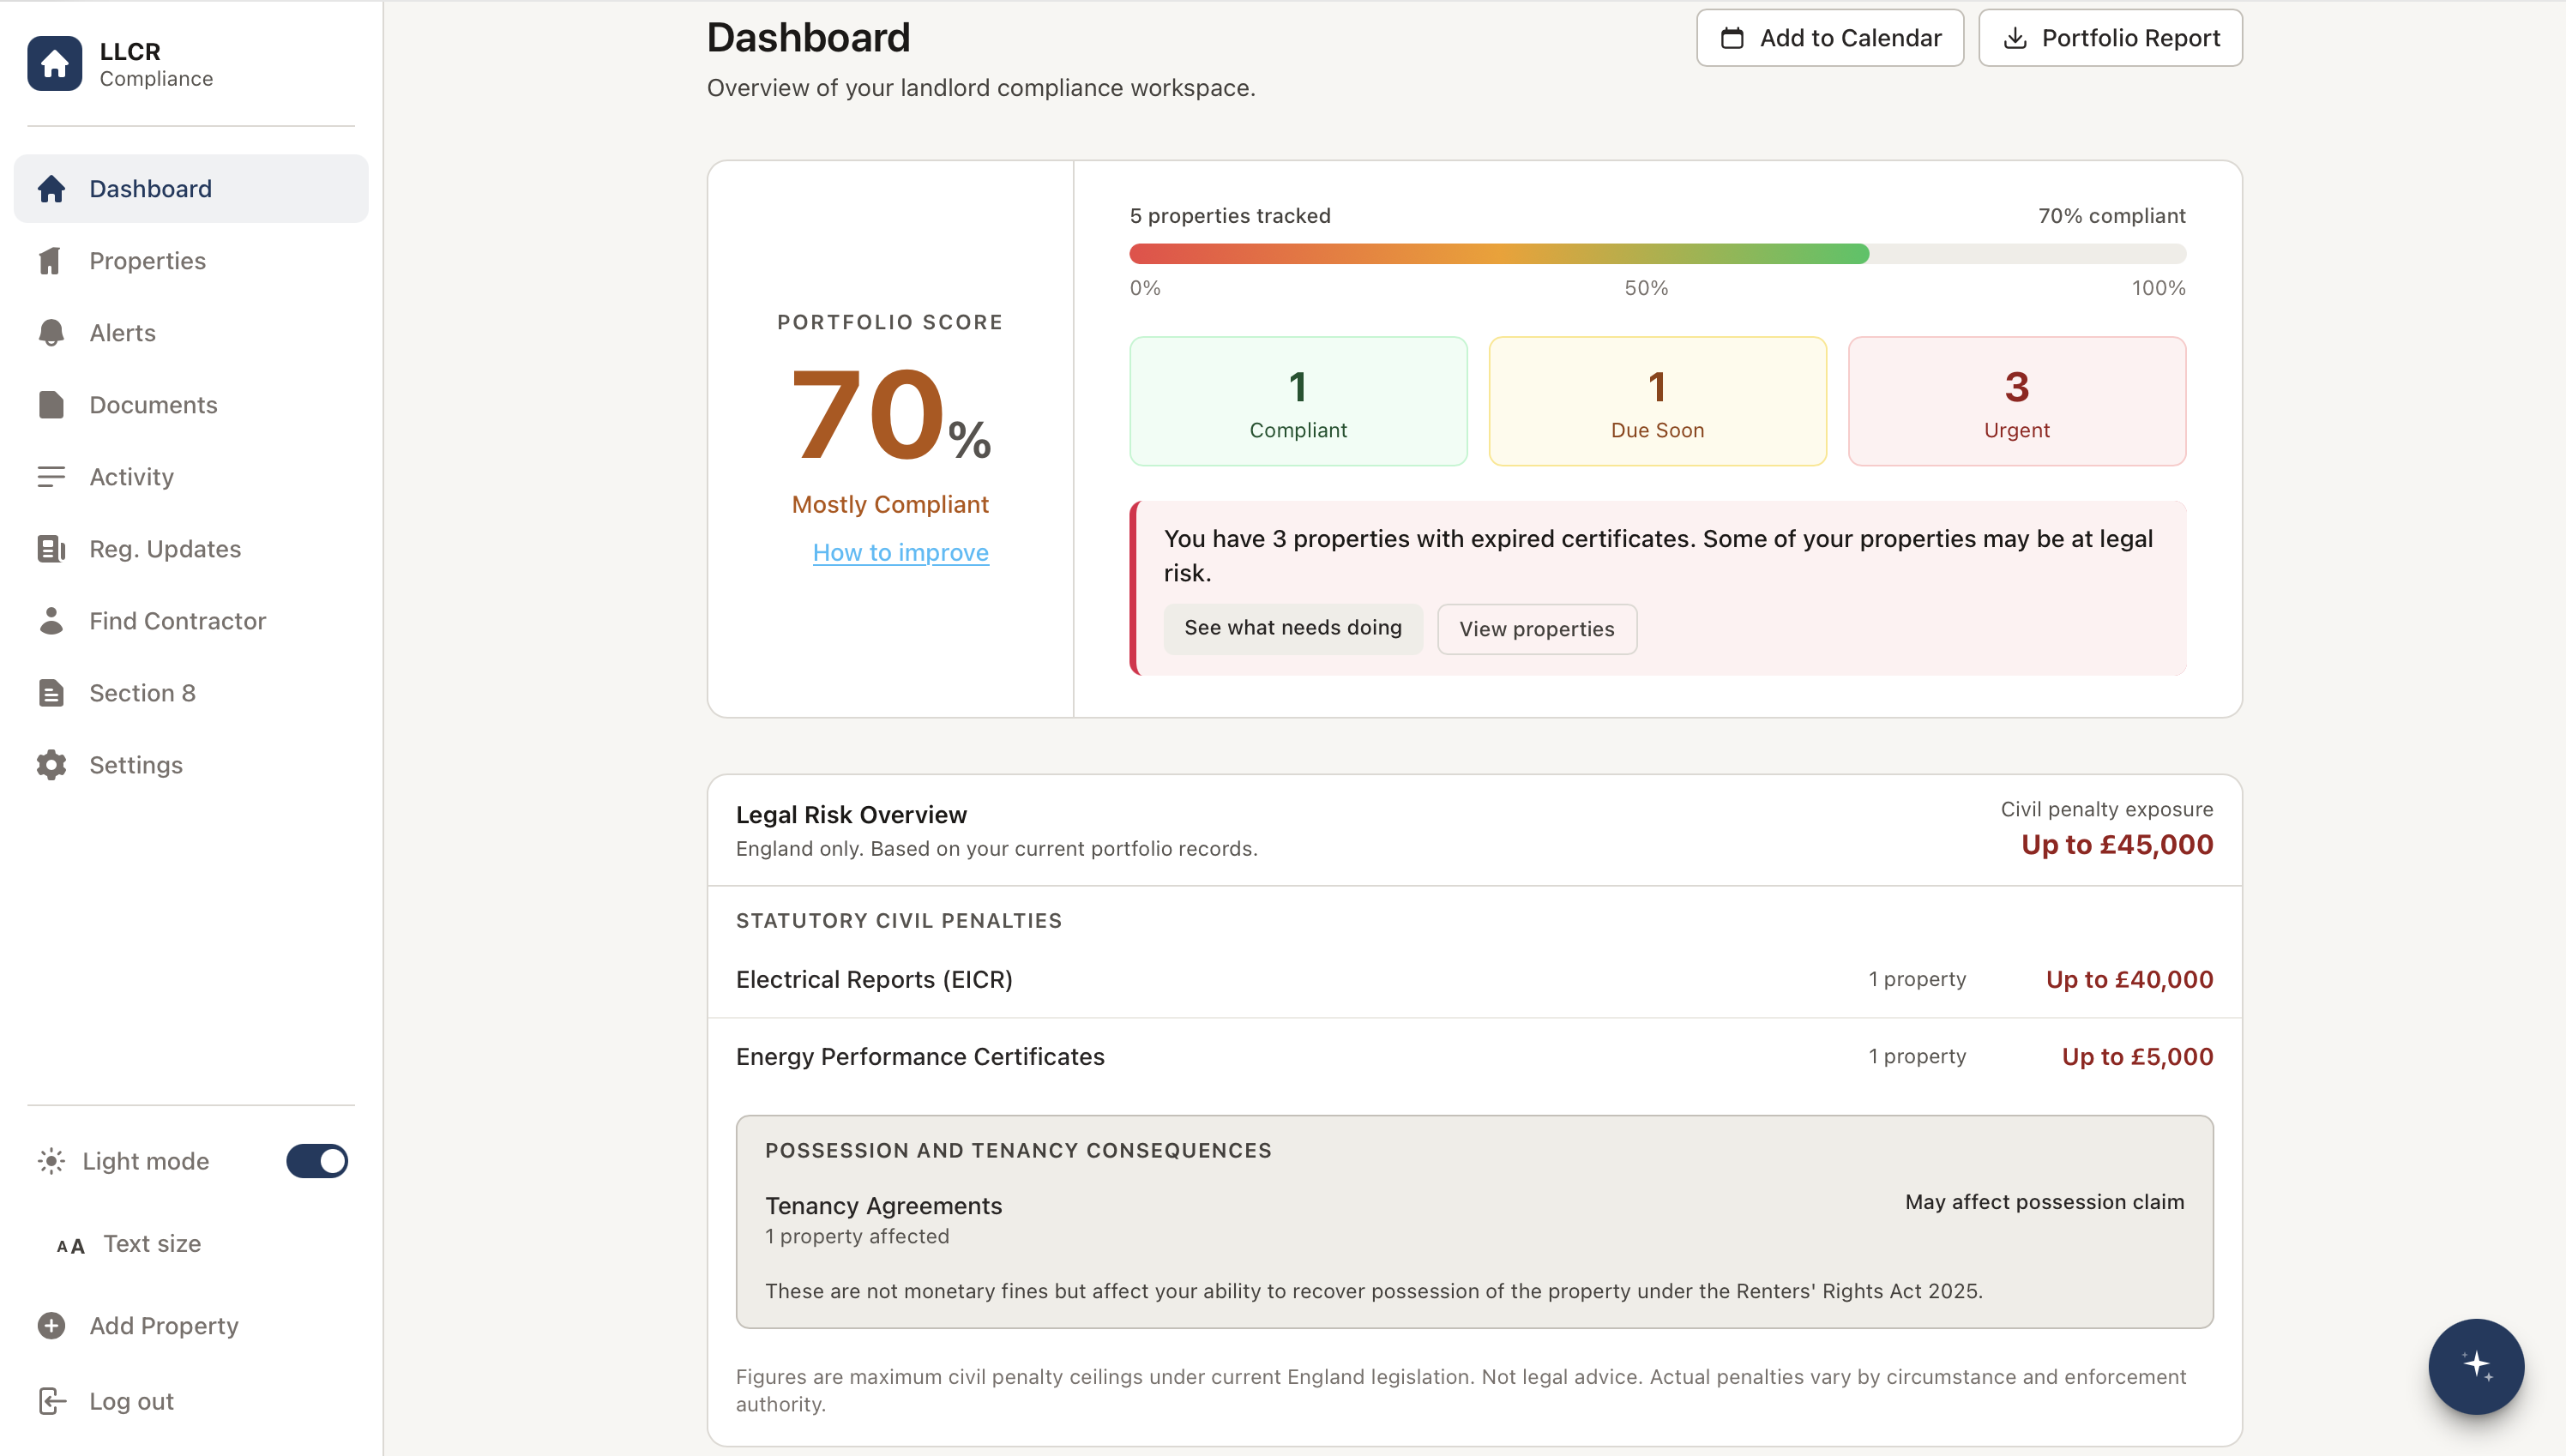The height and width of the screenshot is (1456, 2566).
Task: Open the Activity icon
Action: (x=51, y=477)
